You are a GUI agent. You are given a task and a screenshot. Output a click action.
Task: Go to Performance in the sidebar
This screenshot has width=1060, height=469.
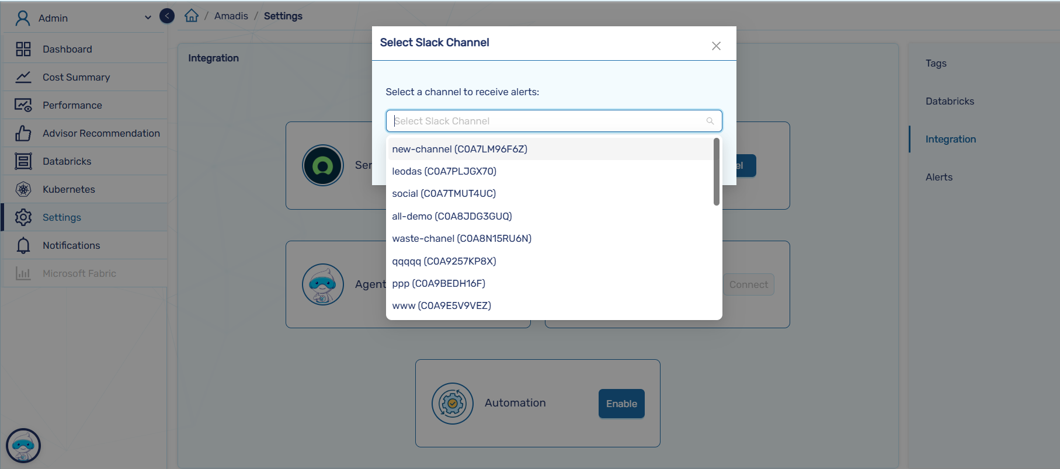coord(72,105)
